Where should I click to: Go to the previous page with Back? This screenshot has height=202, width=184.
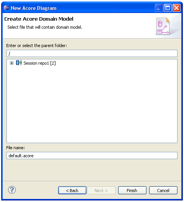(x=72, y=190)
